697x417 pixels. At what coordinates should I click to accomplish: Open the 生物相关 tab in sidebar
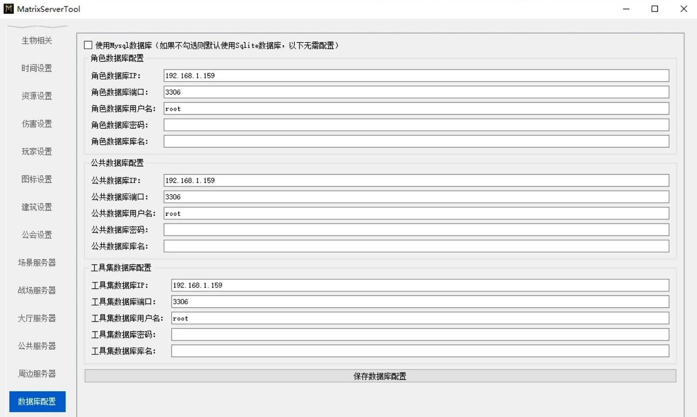tap(37, 40)
